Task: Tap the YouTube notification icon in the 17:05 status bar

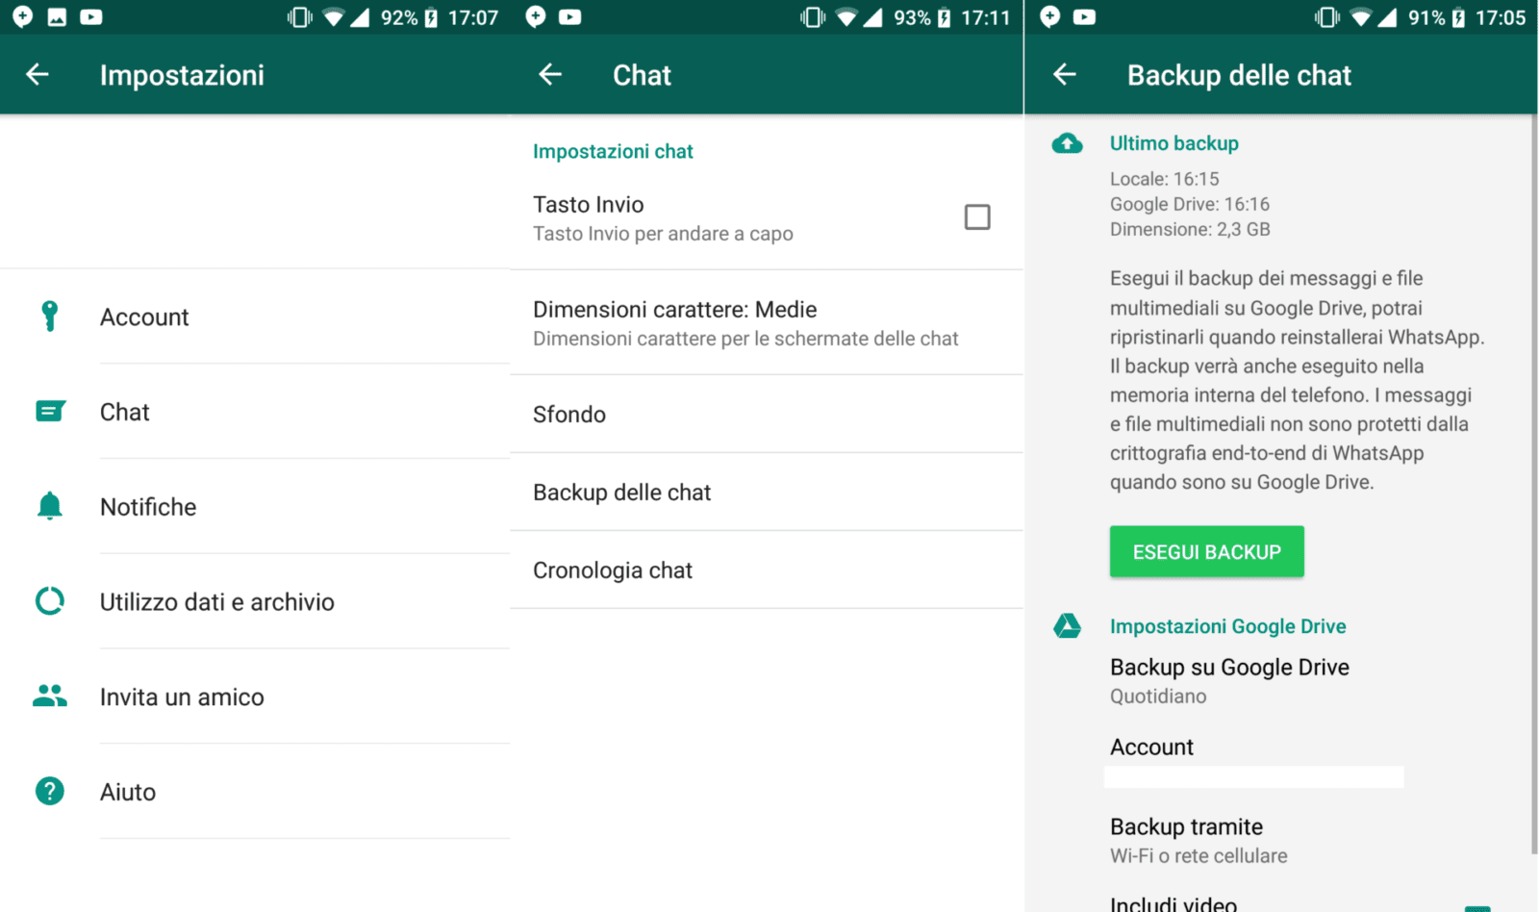Action: [1085, 17]
